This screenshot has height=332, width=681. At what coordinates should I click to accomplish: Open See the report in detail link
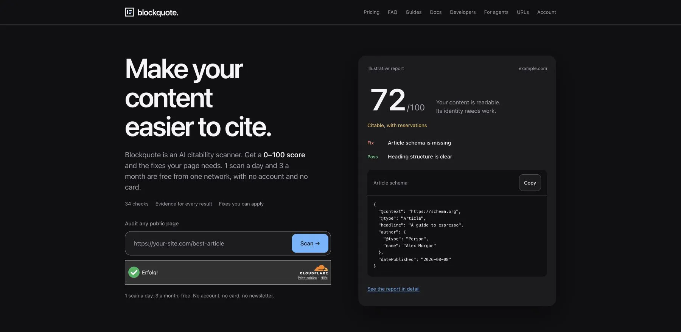393,289
